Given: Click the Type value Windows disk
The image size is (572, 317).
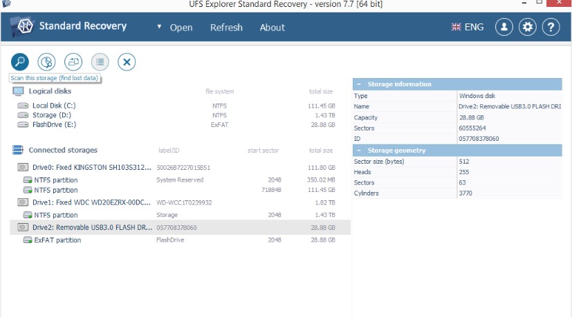Looking at the screenshot, I should [x=477, y=96].
